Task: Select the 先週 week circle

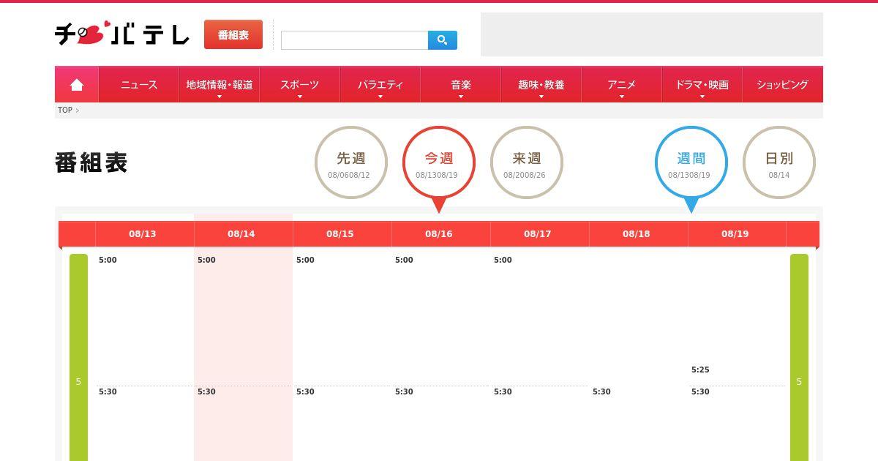Action: click(351, 162)
